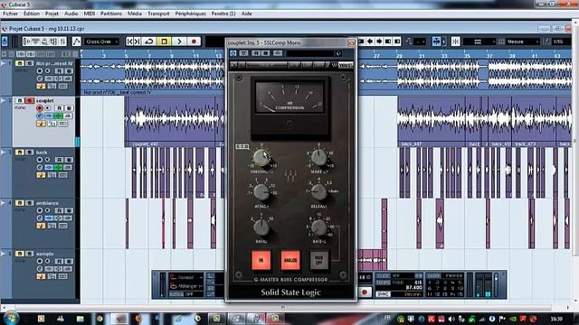Viewport: 579px width, 325px height.
Task: Click the FADE OFF button on compressor
Action: pos(319,260)
